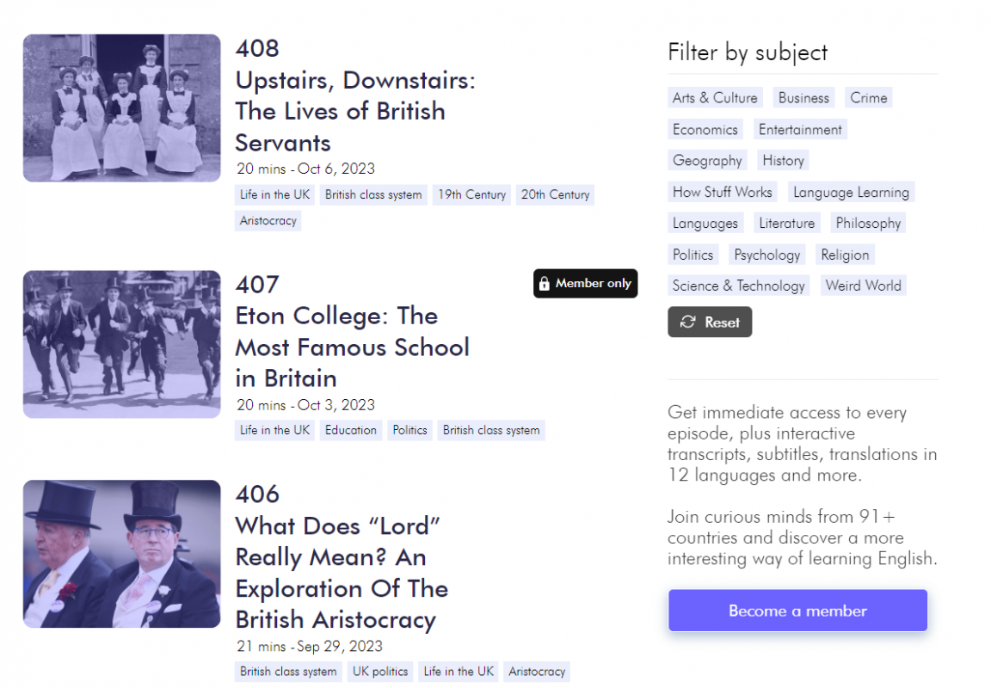Filter by Arts & Culture subject
The width and height of the screenshot is (991, 688).
[715, 98]
